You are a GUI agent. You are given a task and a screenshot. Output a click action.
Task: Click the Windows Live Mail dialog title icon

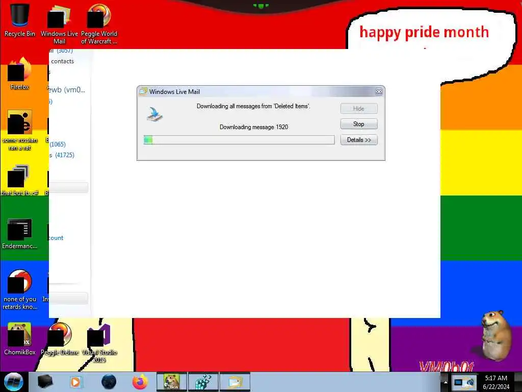(143, 91)
